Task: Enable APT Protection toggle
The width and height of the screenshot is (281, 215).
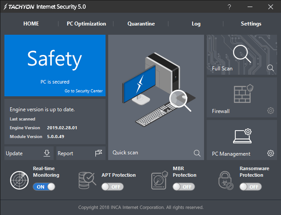Action: pyautogui.click(x=113, y=187)
